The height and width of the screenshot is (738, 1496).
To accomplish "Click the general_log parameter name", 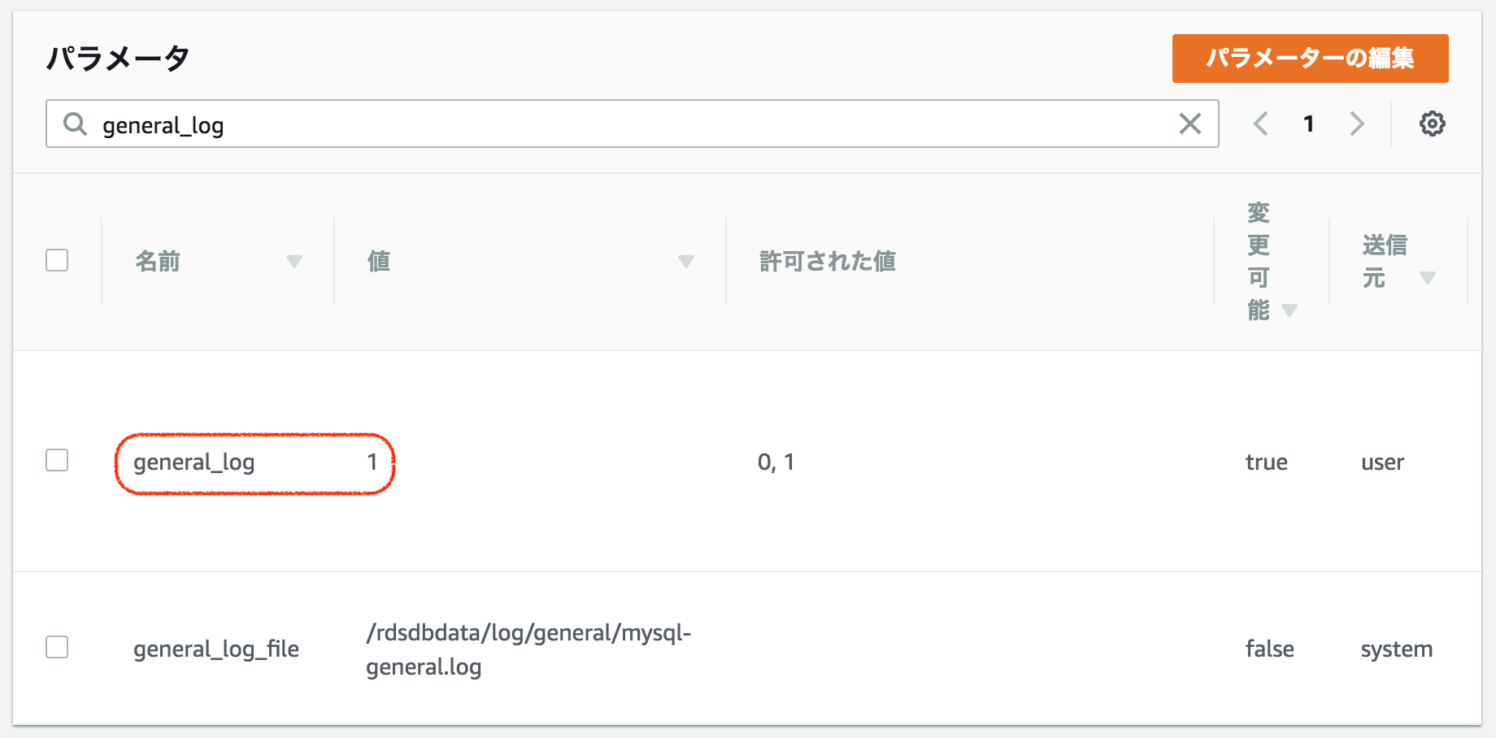I will (x=194, y=462).
